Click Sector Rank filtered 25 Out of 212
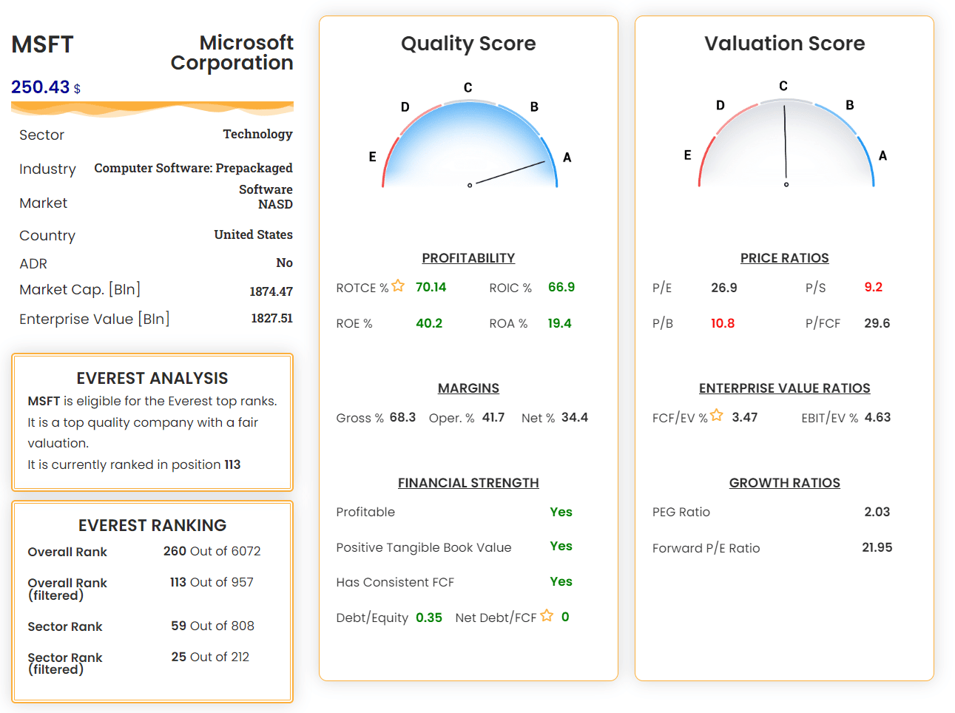This screenshot has width=955, height=713. 210,657
